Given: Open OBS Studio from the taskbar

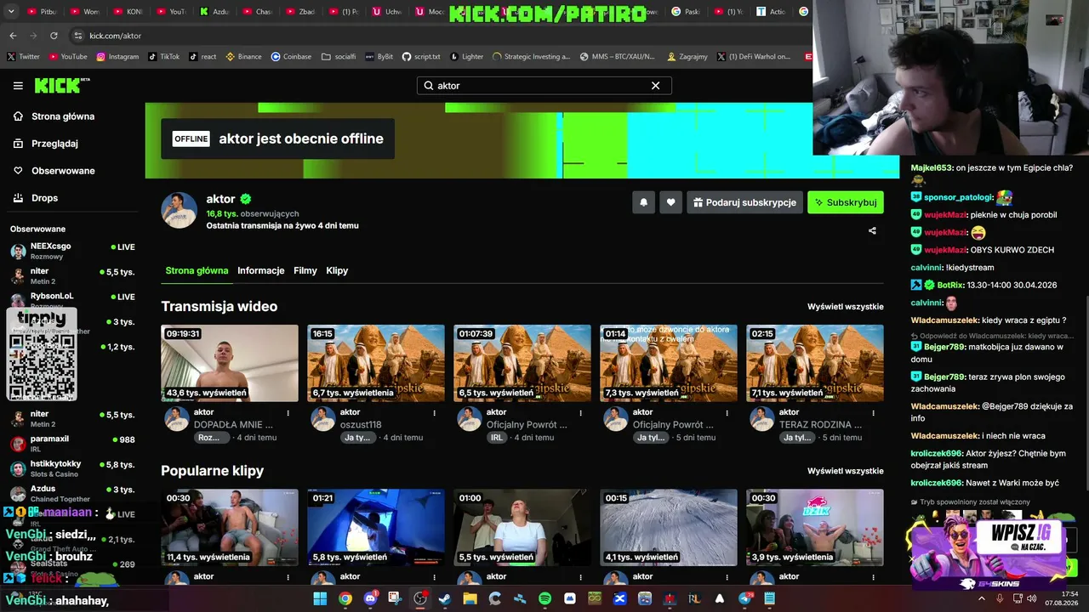Looking at the screenshot, I should pyautogui.click(x=420, y=599).
